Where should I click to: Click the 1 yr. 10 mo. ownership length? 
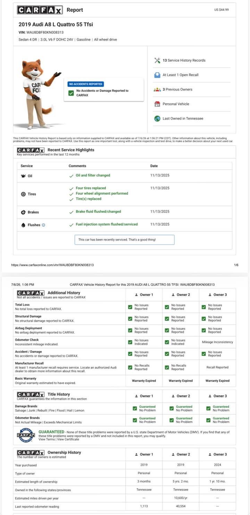(x=217, y=482)
